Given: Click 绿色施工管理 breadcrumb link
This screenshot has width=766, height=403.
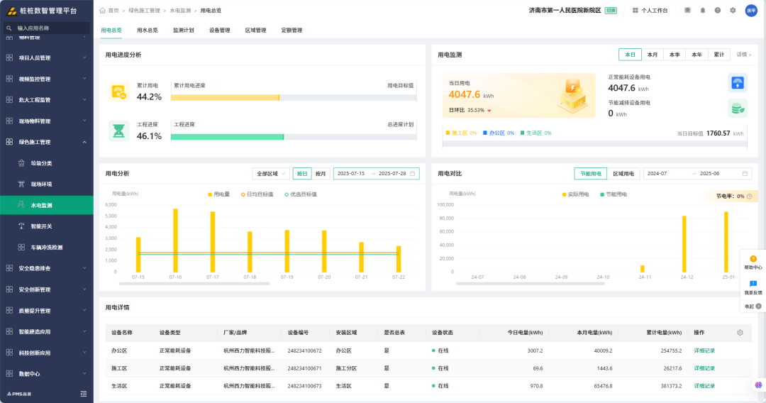Looking at the screenshot, I should click(x=144, y=10).
